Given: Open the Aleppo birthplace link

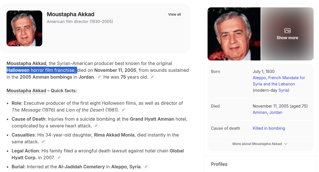Looking at the screenshot, I should (x=259, y=78).
